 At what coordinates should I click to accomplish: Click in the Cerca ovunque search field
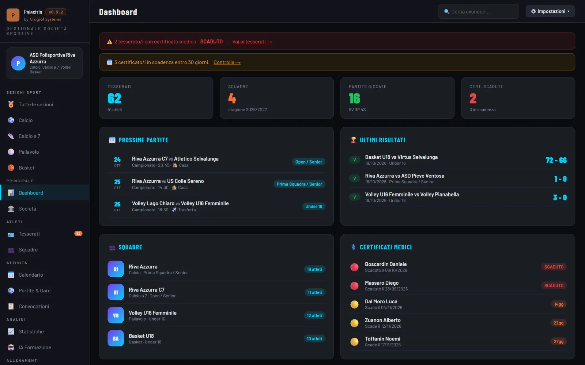point(479,11)
